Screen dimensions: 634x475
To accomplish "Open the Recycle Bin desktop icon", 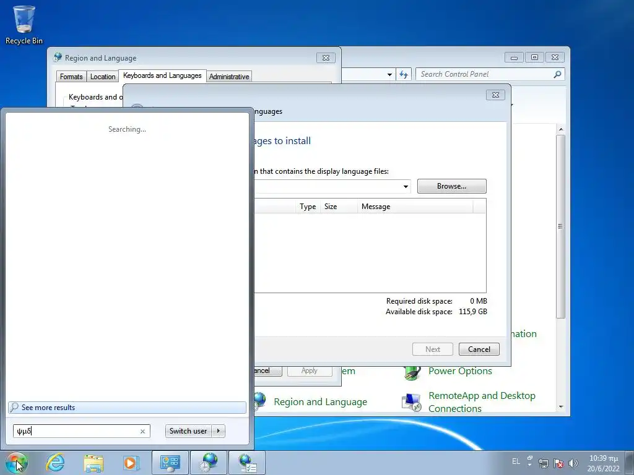I will point(24,24).
